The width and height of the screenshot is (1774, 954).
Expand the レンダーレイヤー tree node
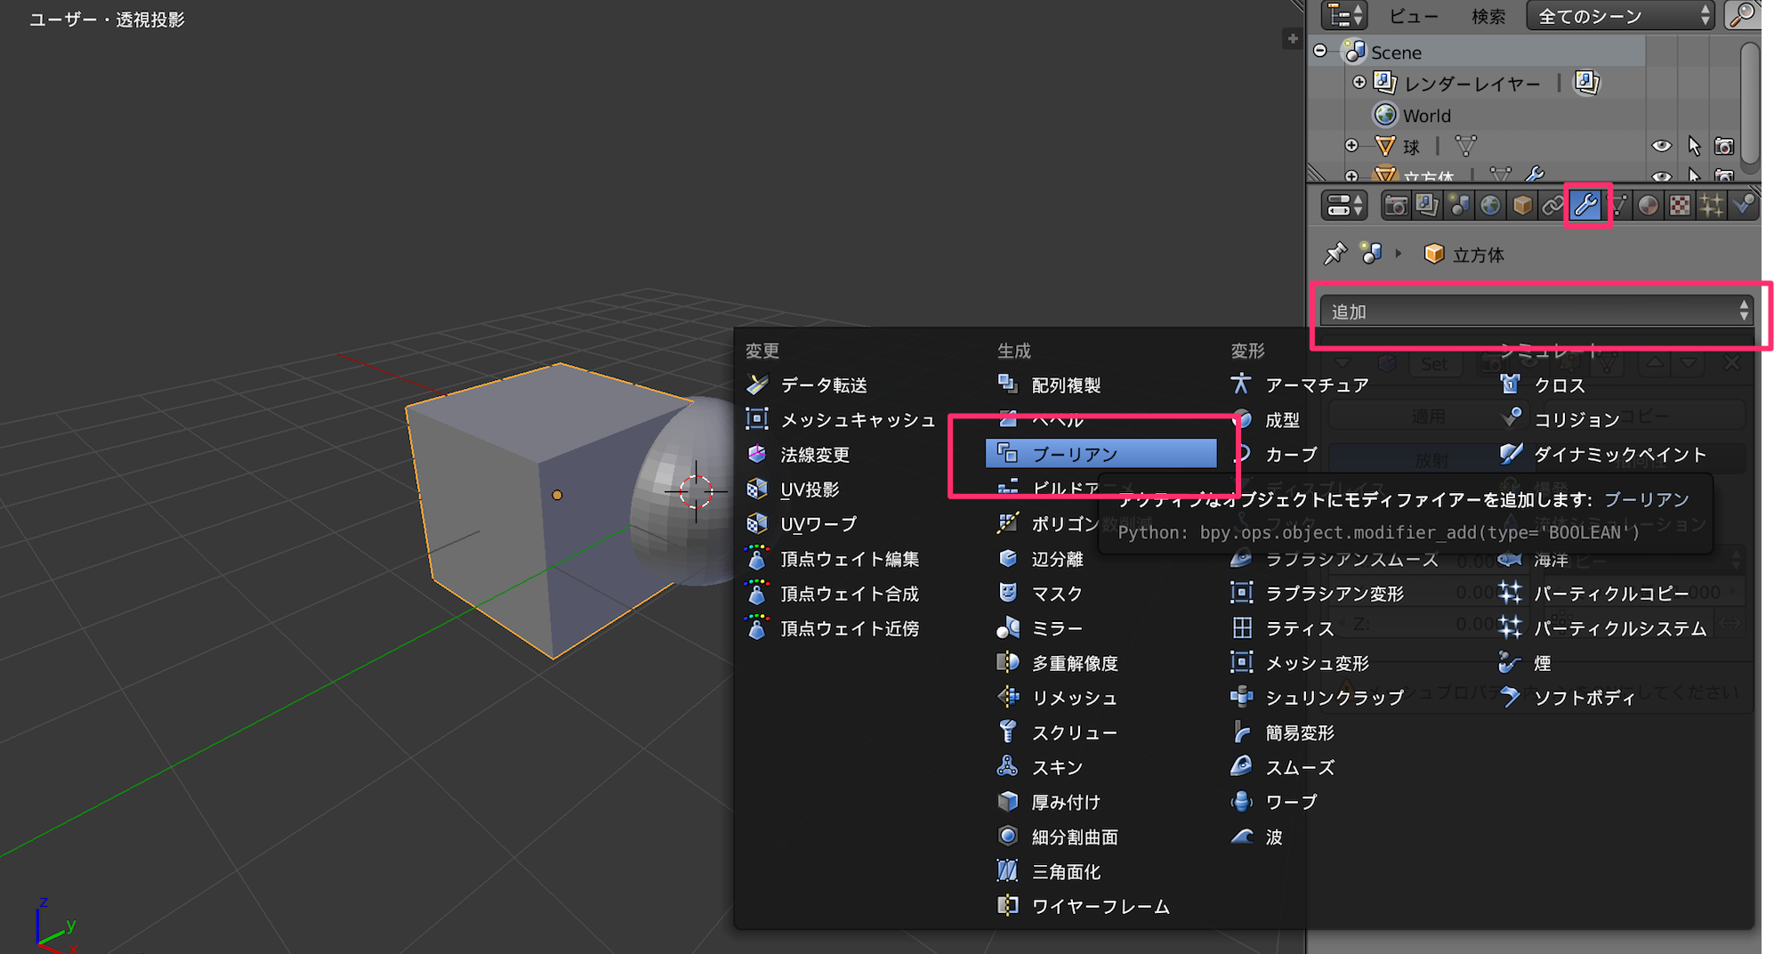pyautogui.click(x=1359, y=82)
